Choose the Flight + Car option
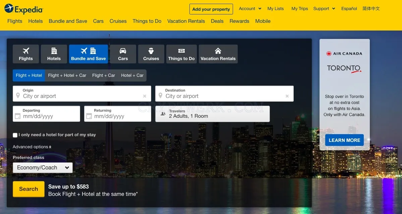The height and width of the screenshot is (214, 402). point(104,75)
